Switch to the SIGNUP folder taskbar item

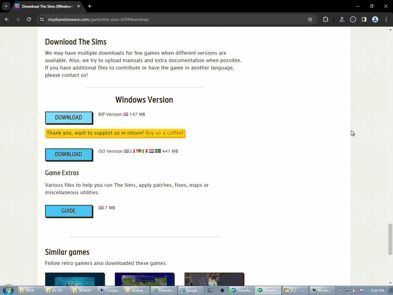[x=84, y=290]
